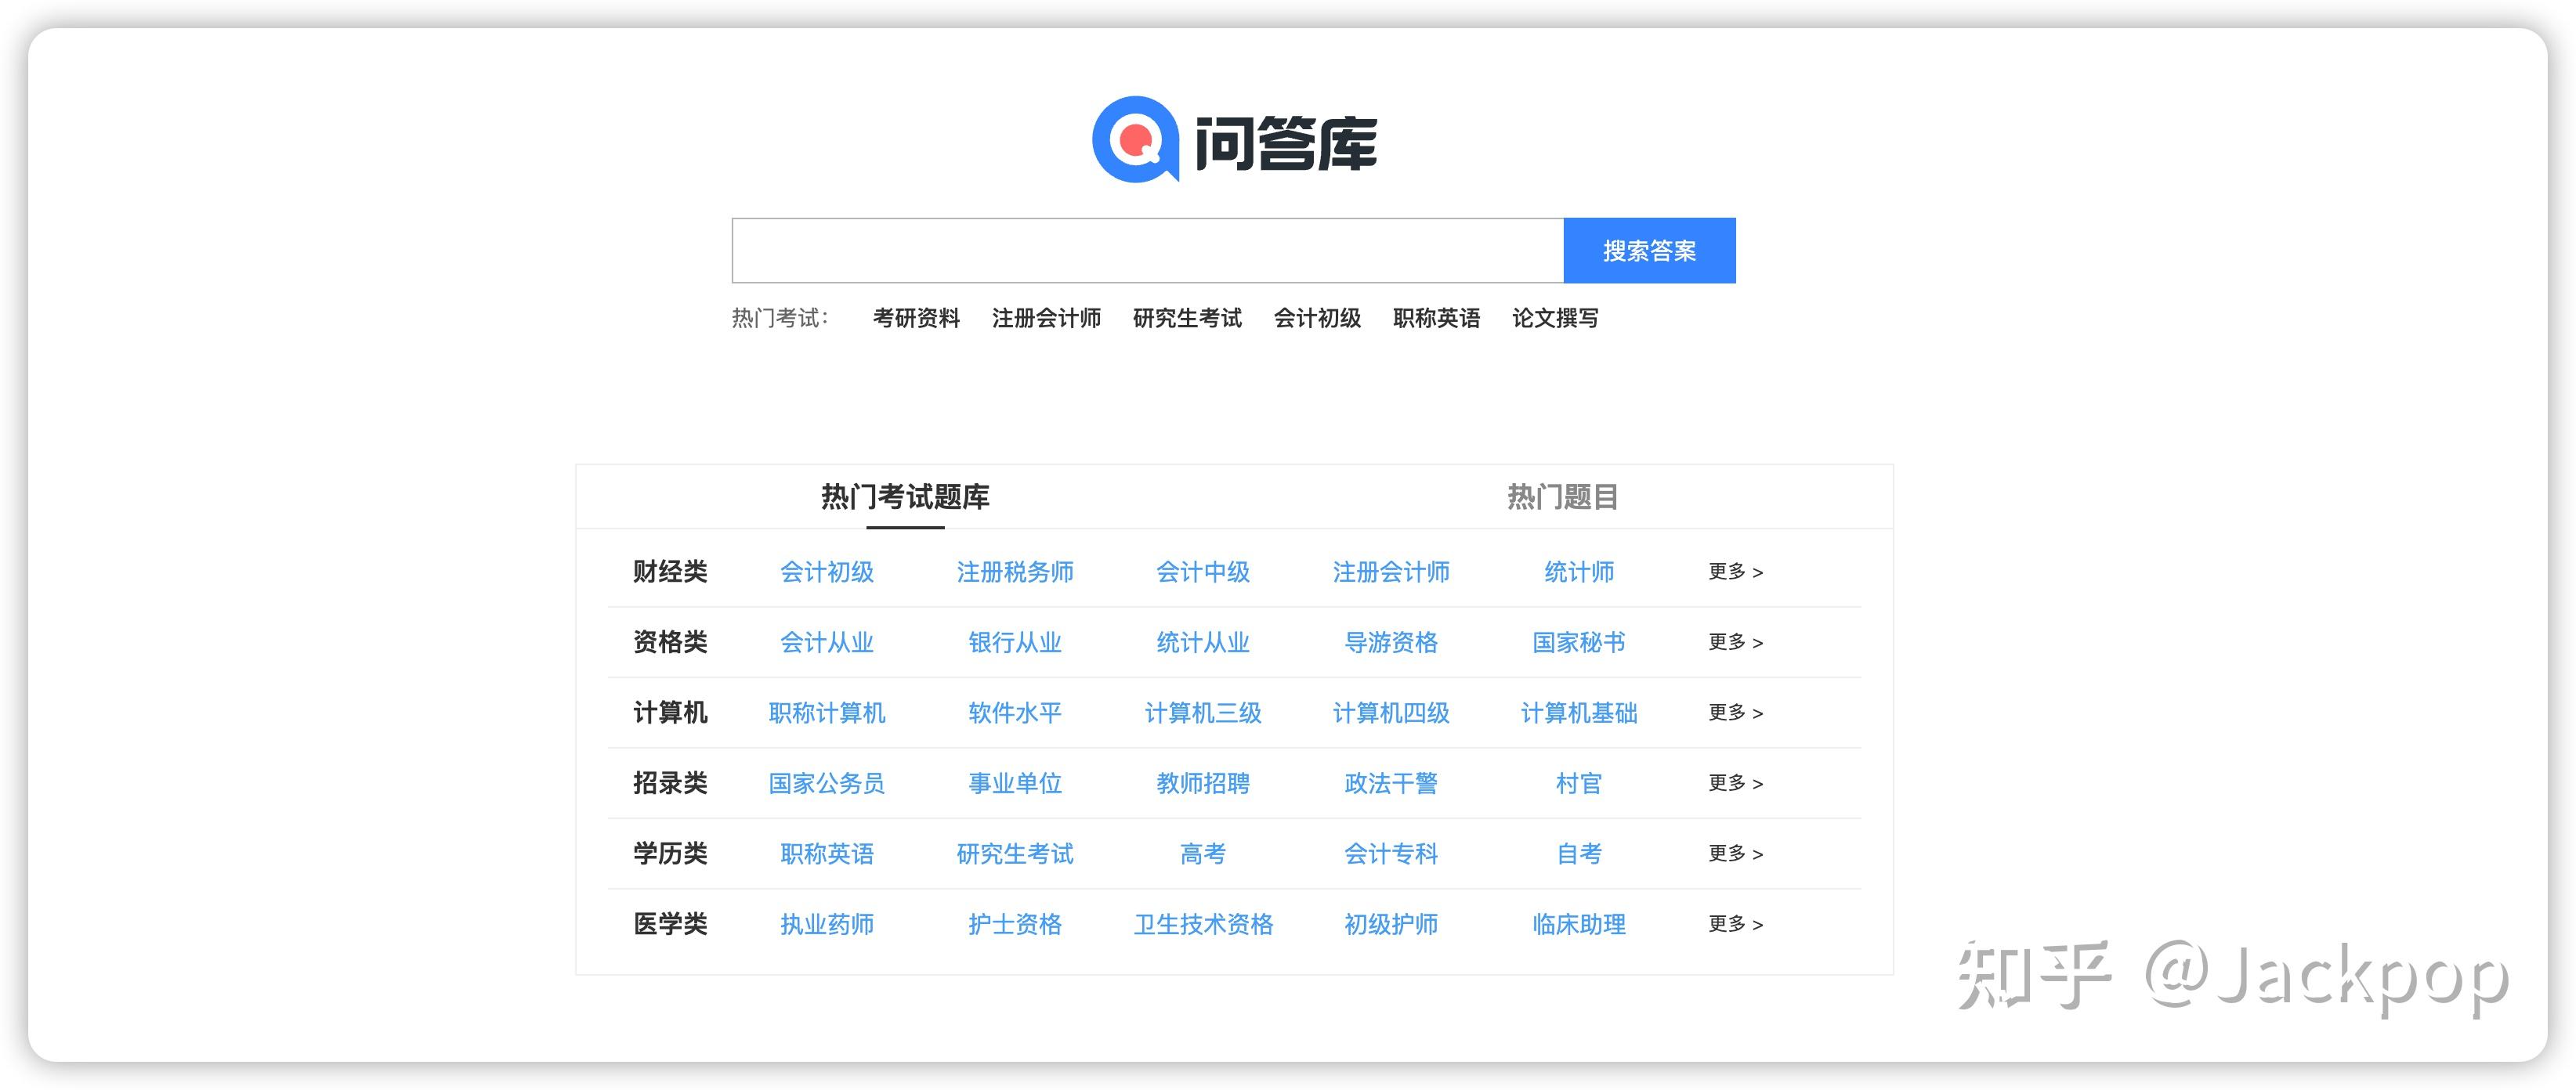Open the 临床助理 question bank
This screenshot has width=2576, height=1090.
click(1579, 924)
